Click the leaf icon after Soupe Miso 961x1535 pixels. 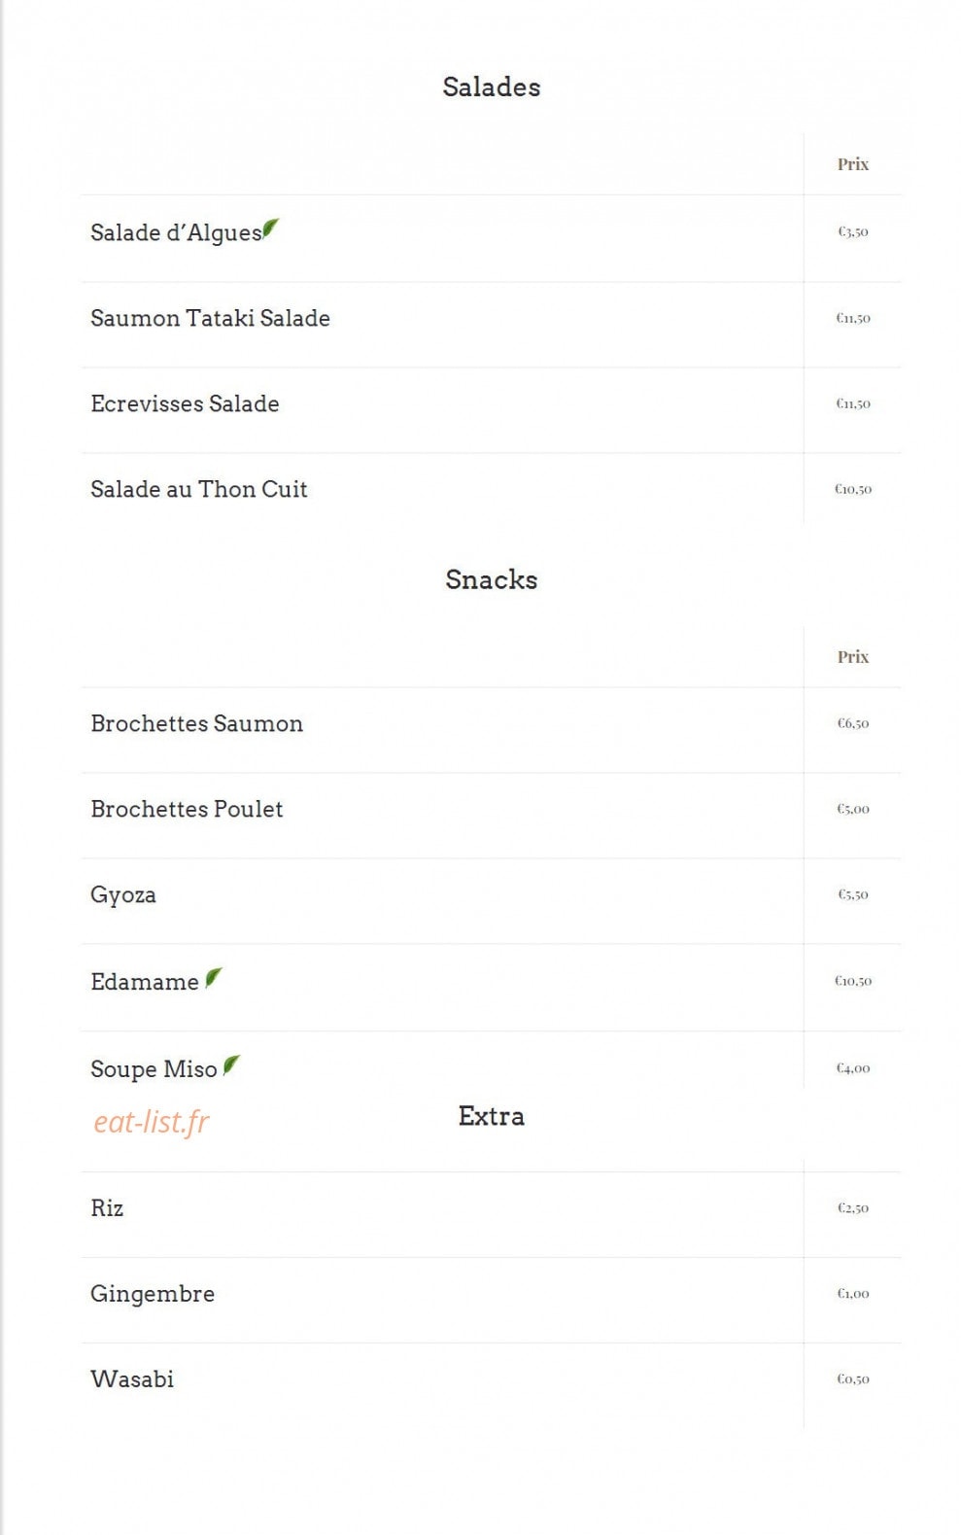[x=231, y=1064]
